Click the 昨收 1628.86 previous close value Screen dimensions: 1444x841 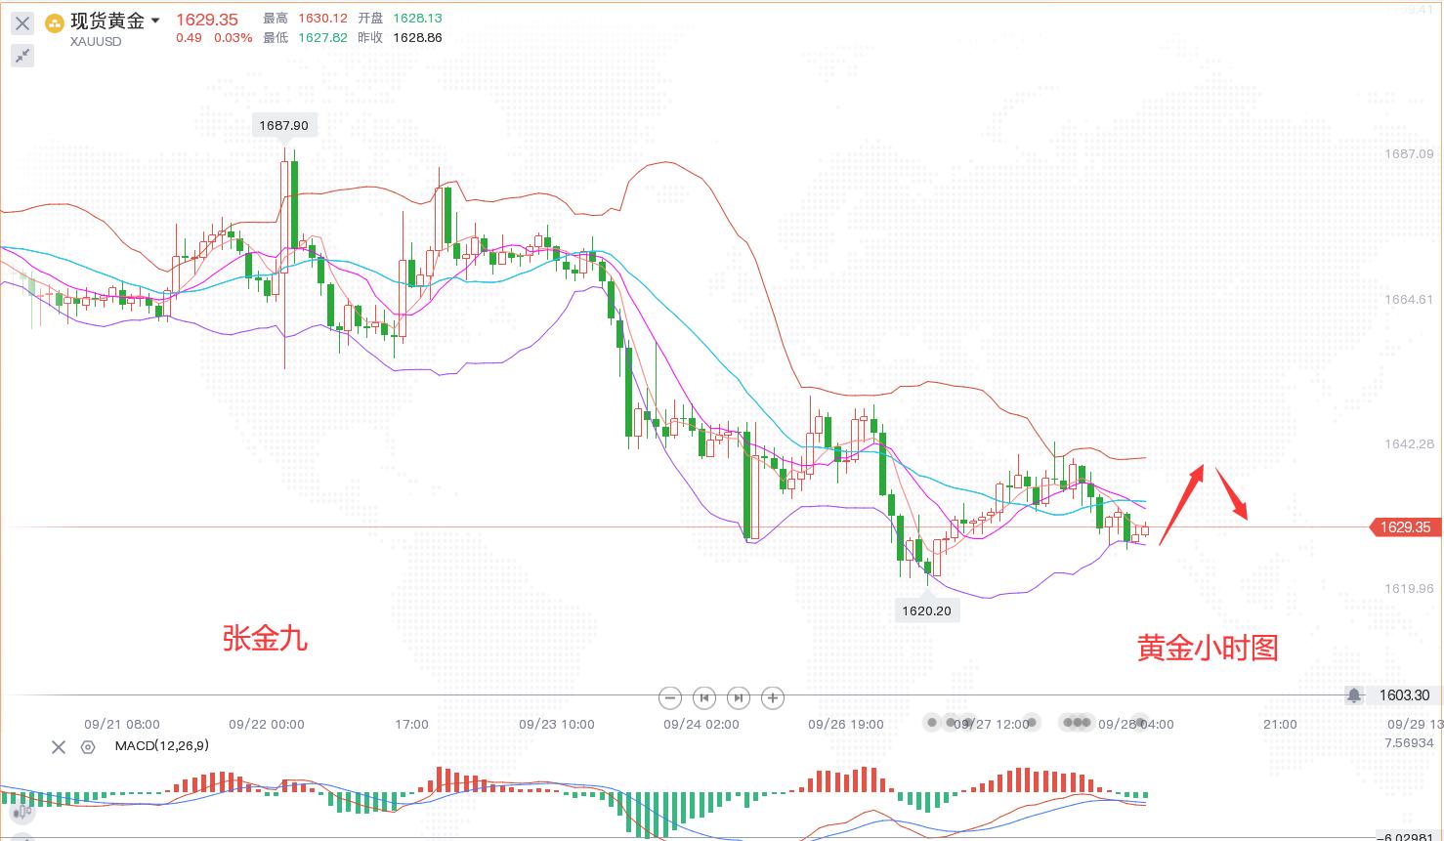(417, 38)
